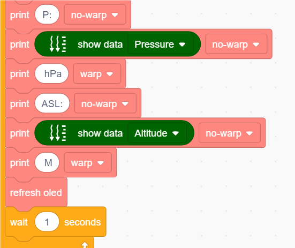Click the M text field
The height and width of the screenshot is (248, 295).
coord(47,163)
